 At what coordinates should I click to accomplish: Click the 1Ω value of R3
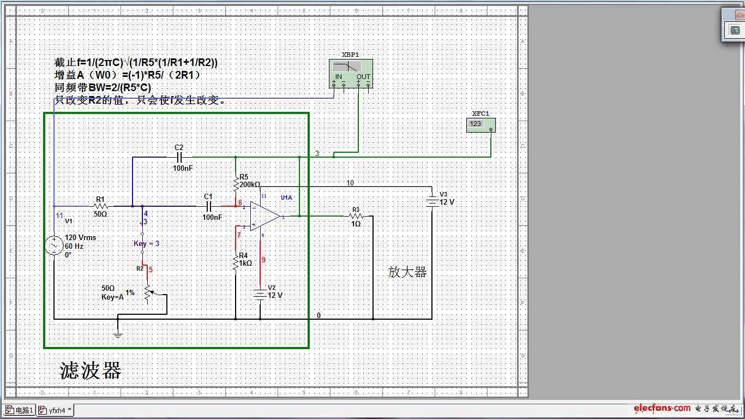coord(356,224)
